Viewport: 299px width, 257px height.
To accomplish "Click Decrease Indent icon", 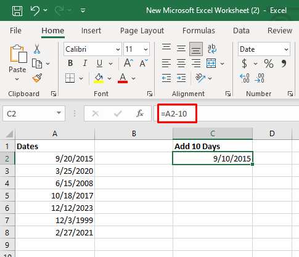I will [166, 78].
